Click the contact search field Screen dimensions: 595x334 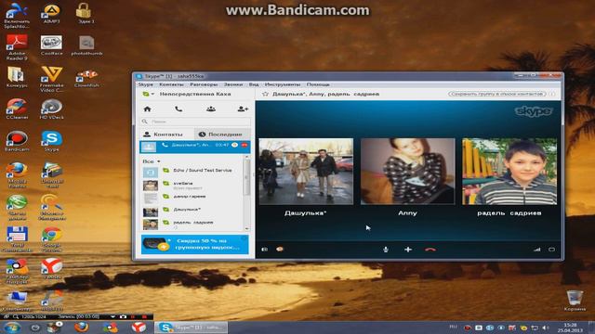pyautogui.click(x=195, y=122)
